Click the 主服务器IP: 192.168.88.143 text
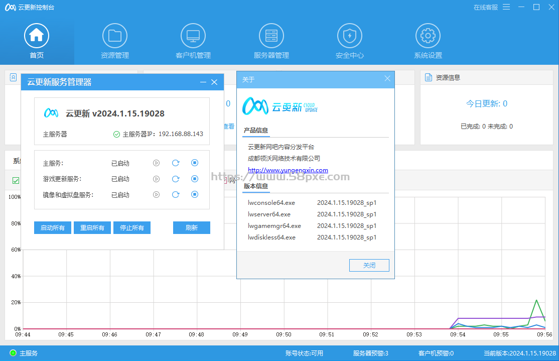This screenshot has height=361, width=559. (163, 134)
